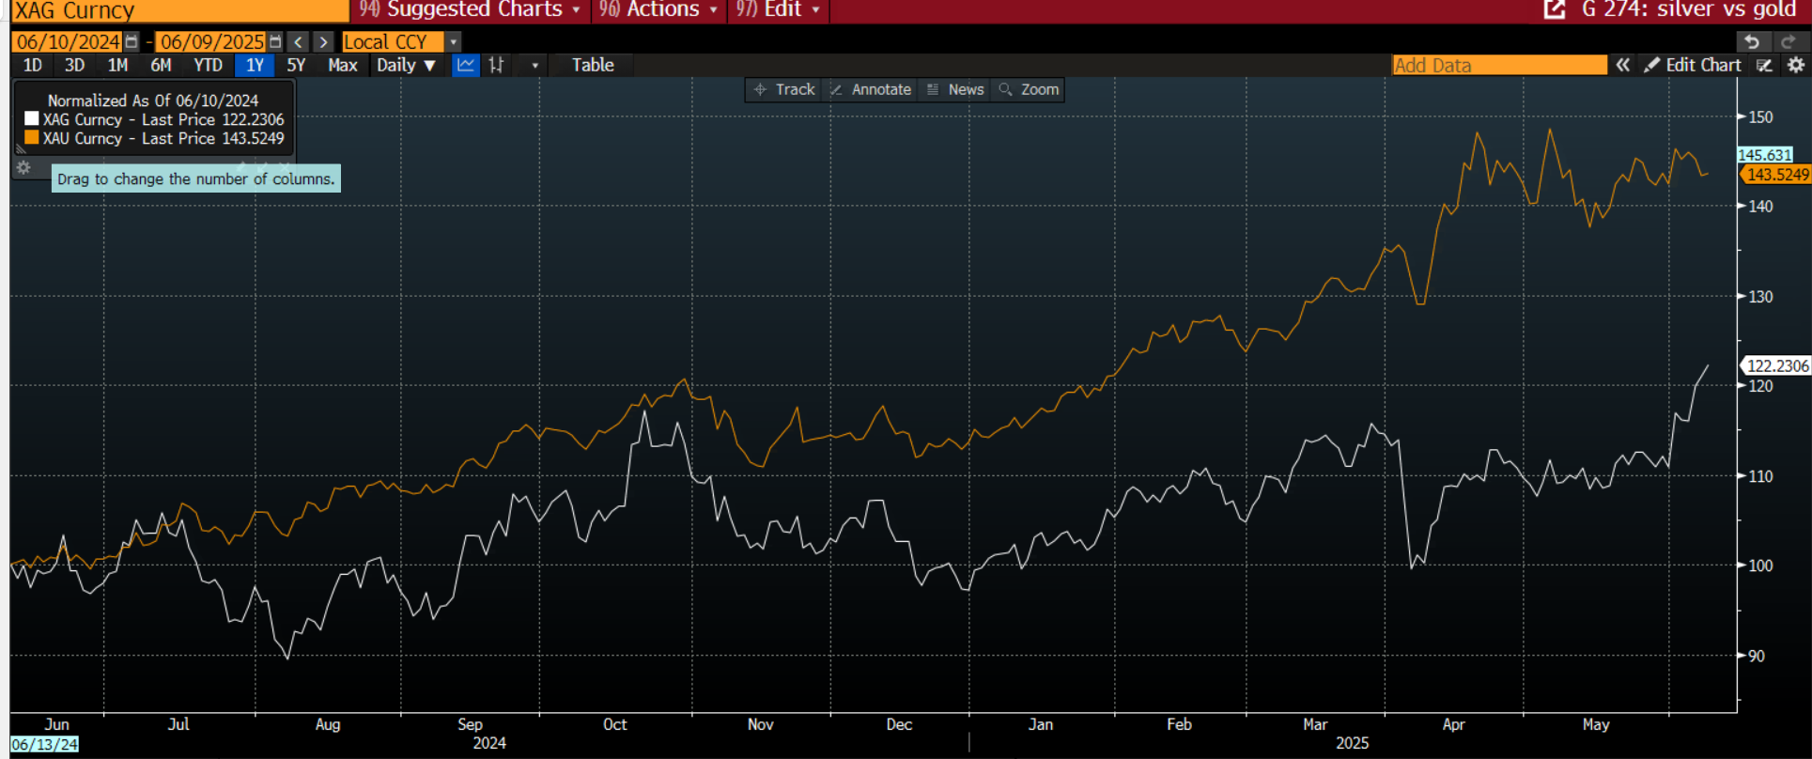Open the Daily periodicity dropdown
Image resolution: width=1812 pixels, height=759 pixels.
[406, 65]
